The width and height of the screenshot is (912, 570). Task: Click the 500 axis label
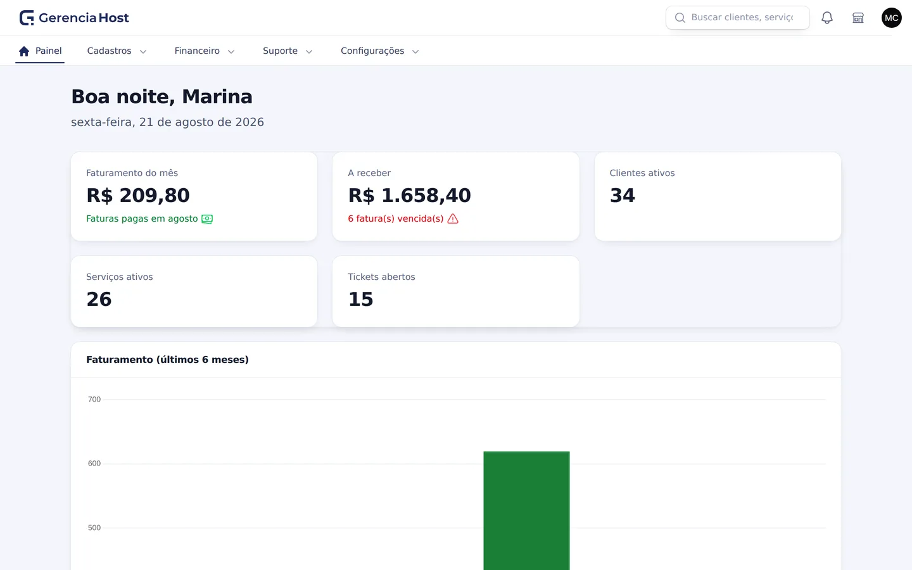click(94, 528)
